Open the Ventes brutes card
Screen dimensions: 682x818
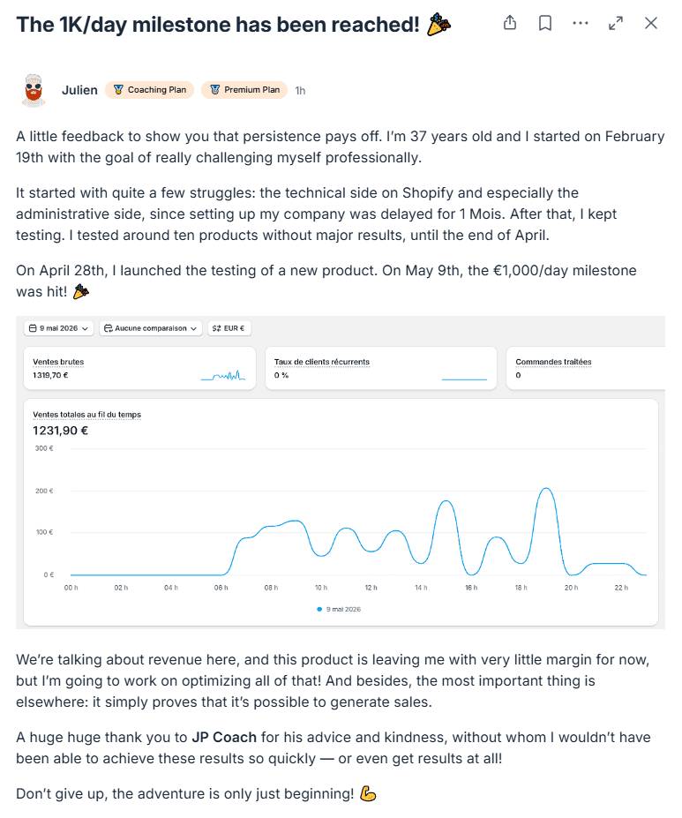point(139,368)
